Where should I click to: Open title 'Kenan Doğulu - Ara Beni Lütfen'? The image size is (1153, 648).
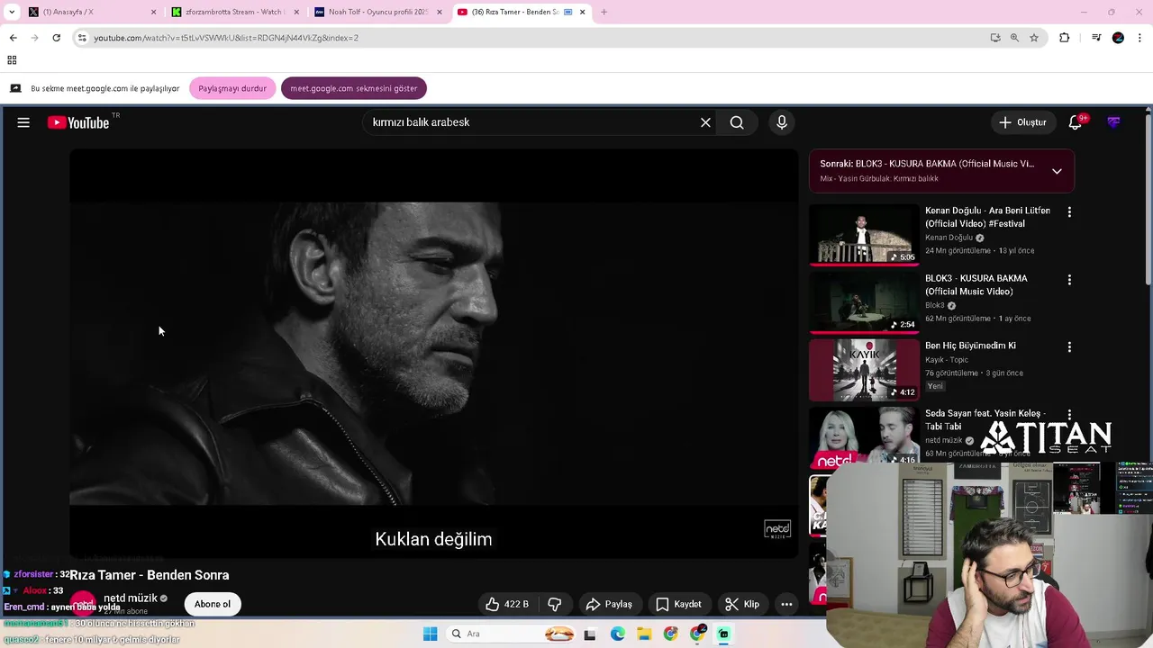click(x=987, y=217)
